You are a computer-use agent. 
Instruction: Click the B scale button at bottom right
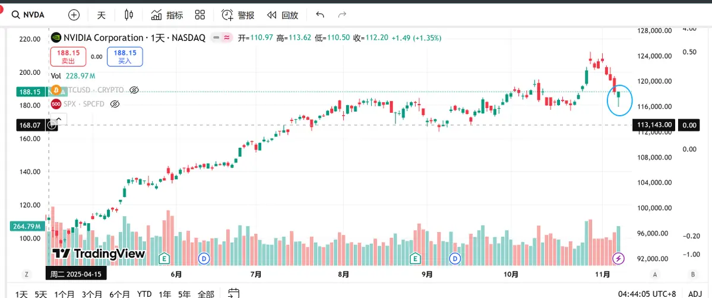click(693, 274)
